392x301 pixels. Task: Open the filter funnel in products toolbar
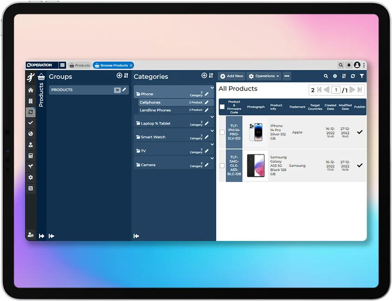coord(362,76)
